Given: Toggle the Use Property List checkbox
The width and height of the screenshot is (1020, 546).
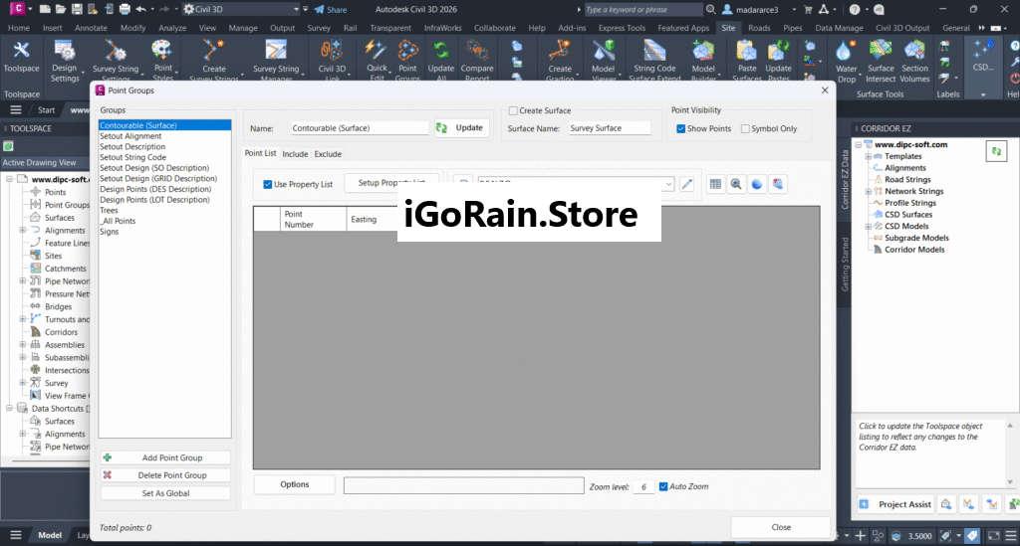Looking at the screenshot, I should [267, 184].
